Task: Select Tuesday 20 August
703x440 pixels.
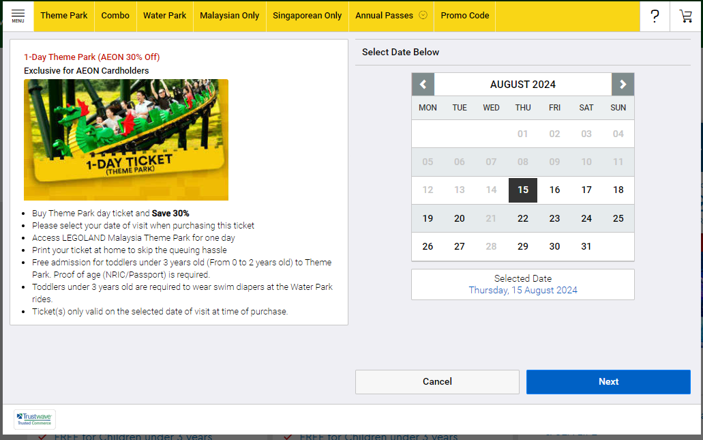Action: click(x=460, y=218)
